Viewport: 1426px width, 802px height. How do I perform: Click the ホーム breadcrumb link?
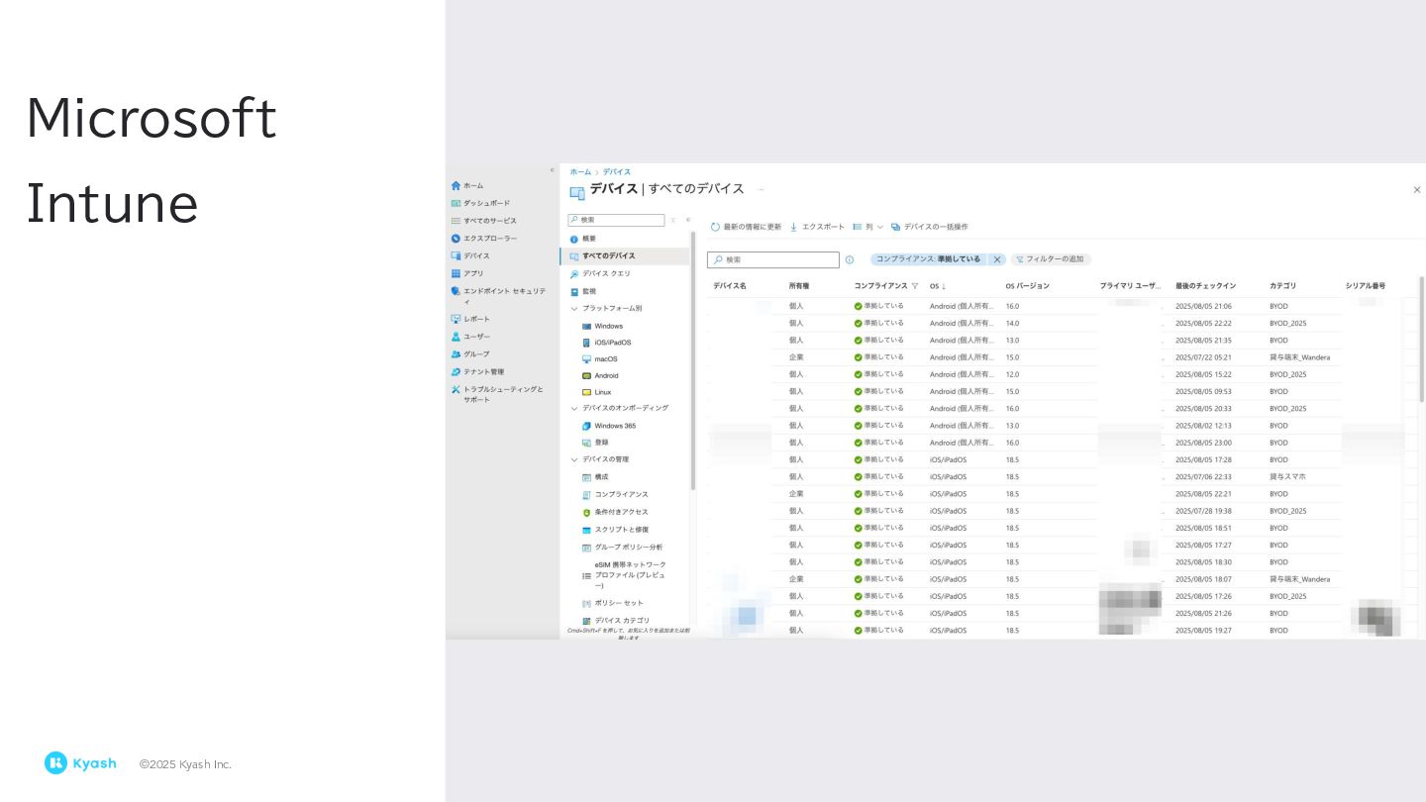[x=580, y=172]
